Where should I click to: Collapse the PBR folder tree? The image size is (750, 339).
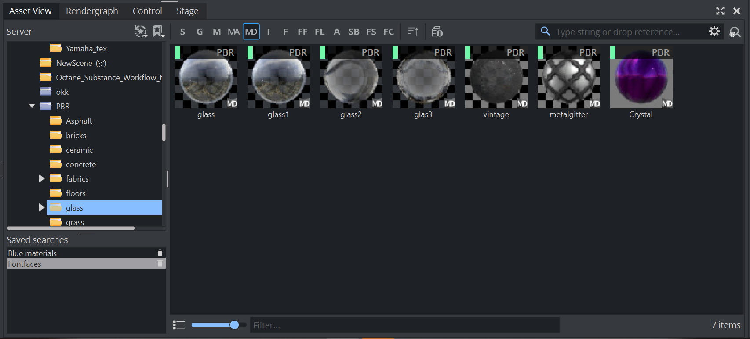(32, 106)
